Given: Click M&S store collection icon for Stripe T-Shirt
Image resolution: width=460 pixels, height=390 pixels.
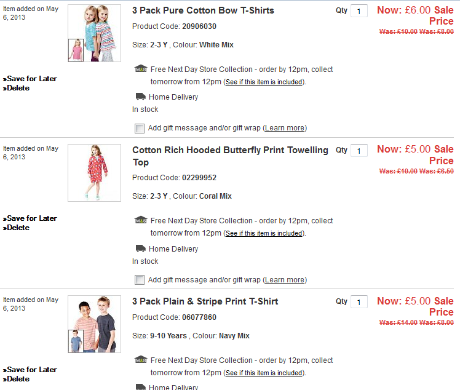Looking at the screenshot, I should [x=141, y=360].
